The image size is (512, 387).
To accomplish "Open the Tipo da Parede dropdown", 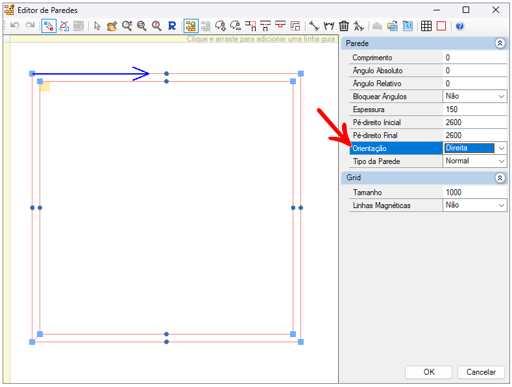I will tap(501, 161).
